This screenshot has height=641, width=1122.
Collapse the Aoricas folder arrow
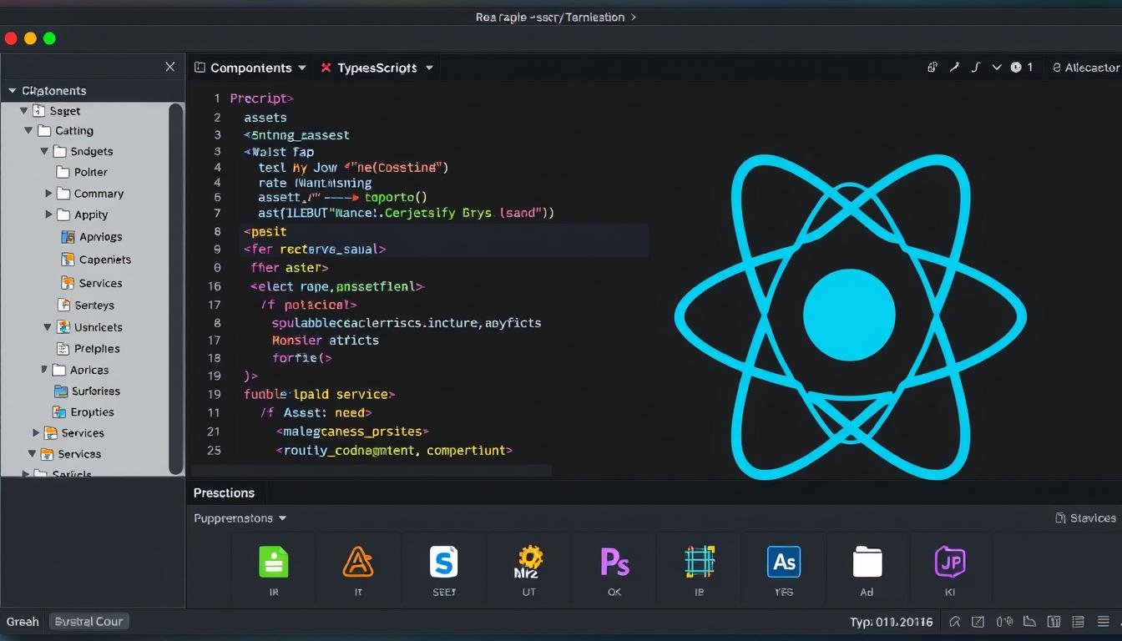tap(43, 369)
